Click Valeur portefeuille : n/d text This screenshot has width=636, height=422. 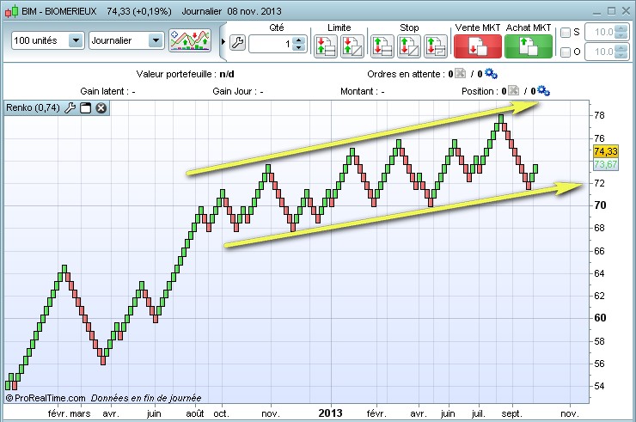tap(185, 74)
